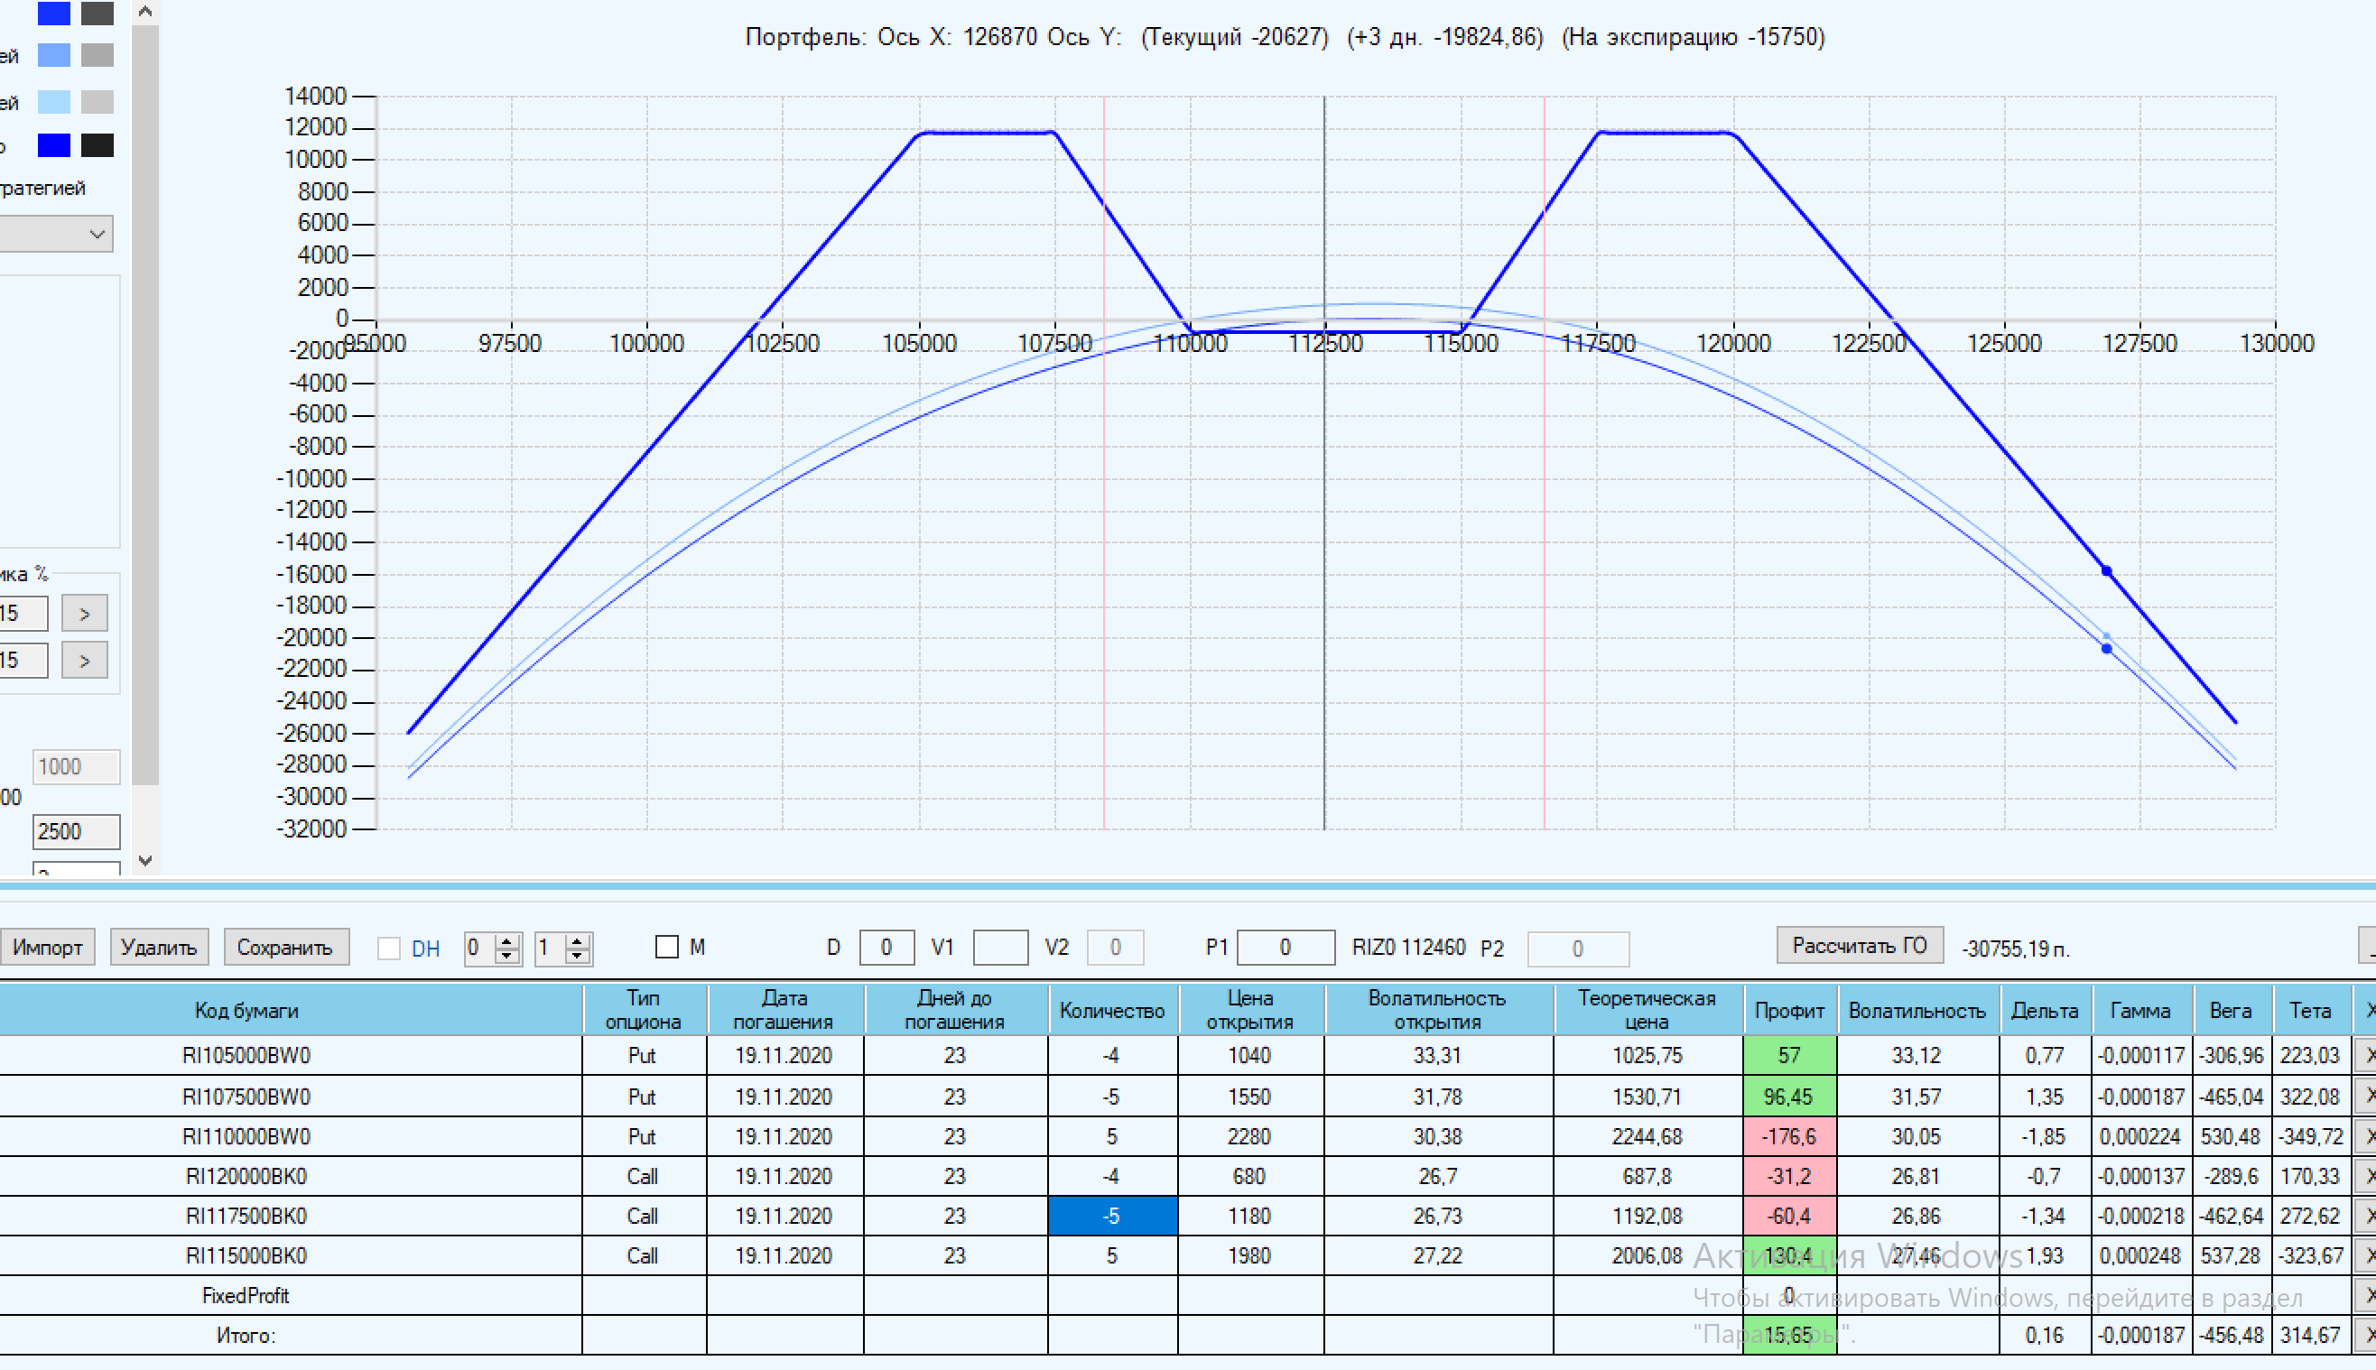Select the highlighted -5 quantity cell for RI117500BK0
The height and width of the screenshot is (1370, 2376).
point(1111,1217)
